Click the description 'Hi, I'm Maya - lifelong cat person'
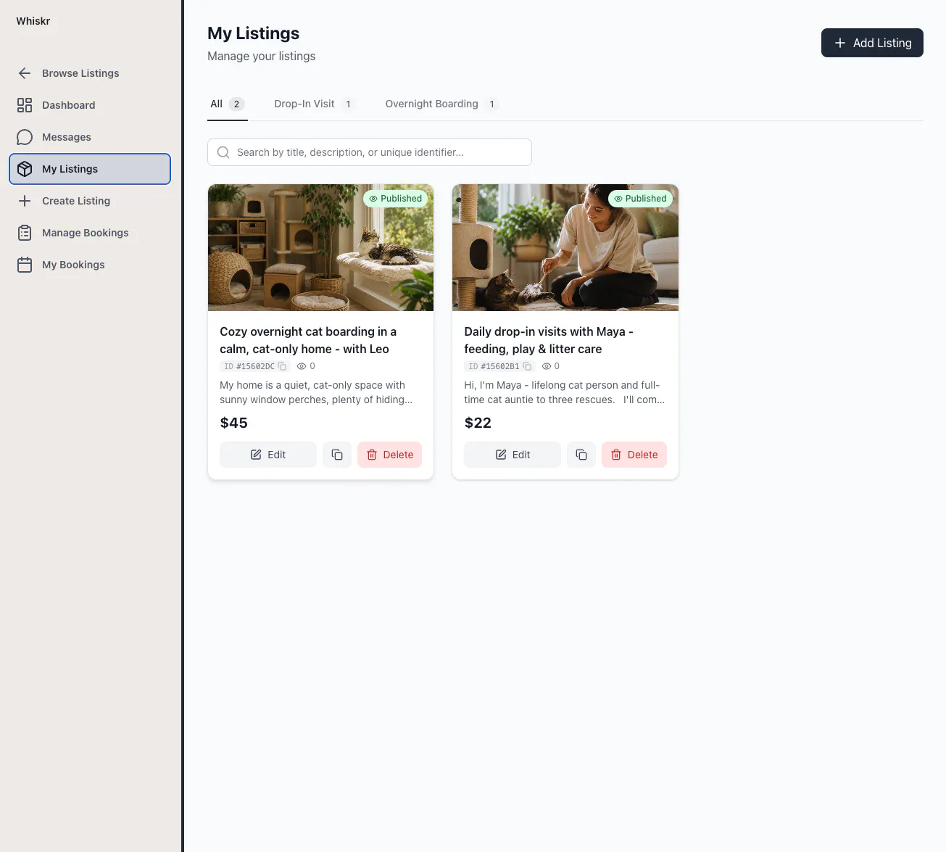The width and height of the screenshot is (946, 852). coord(564,392)
